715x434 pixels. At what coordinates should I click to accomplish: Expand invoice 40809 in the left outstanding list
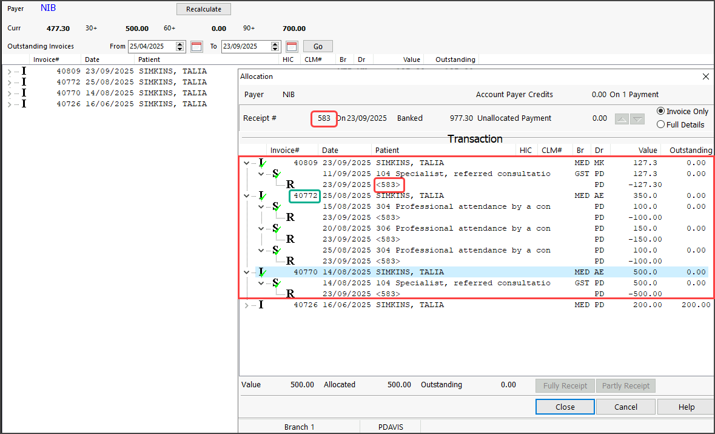[9, 71]
